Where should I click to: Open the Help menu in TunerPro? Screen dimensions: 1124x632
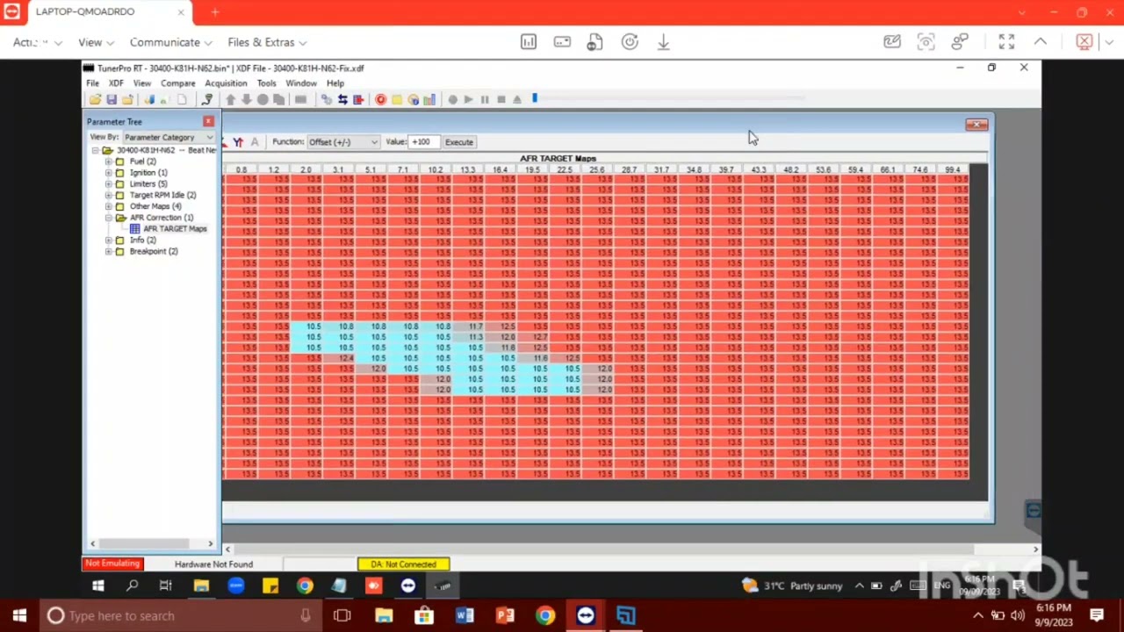(335, 83)
